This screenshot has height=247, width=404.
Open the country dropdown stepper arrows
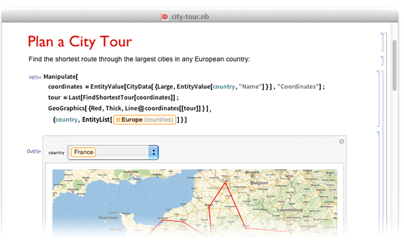point(154,153)
